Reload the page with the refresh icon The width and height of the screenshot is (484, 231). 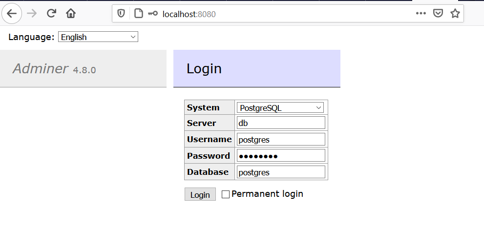pos(51,13)
